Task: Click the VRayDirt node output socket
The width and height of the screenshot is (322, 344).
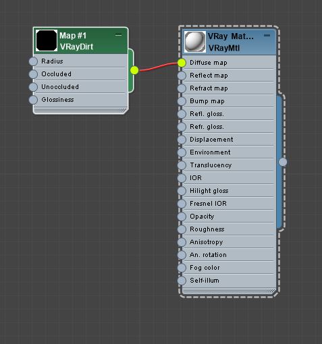Action: coord(134,70)
